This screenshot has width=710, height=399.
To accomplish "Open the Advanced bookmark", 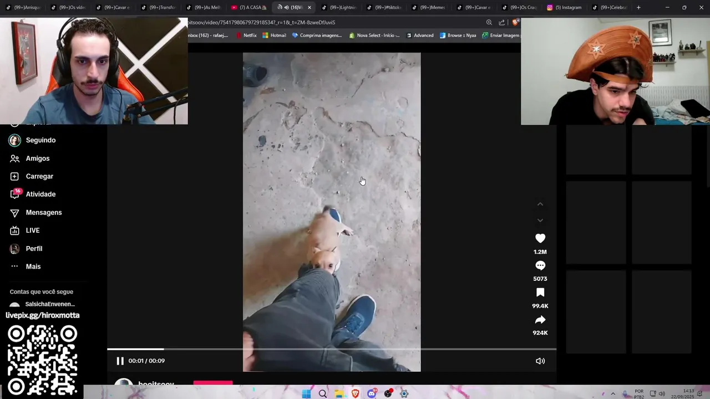I will [x=420, y=35].
